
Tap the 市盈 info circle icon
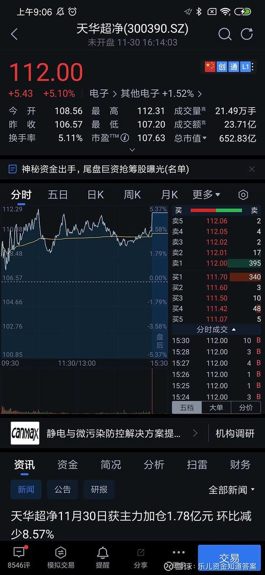coord(125,138)
